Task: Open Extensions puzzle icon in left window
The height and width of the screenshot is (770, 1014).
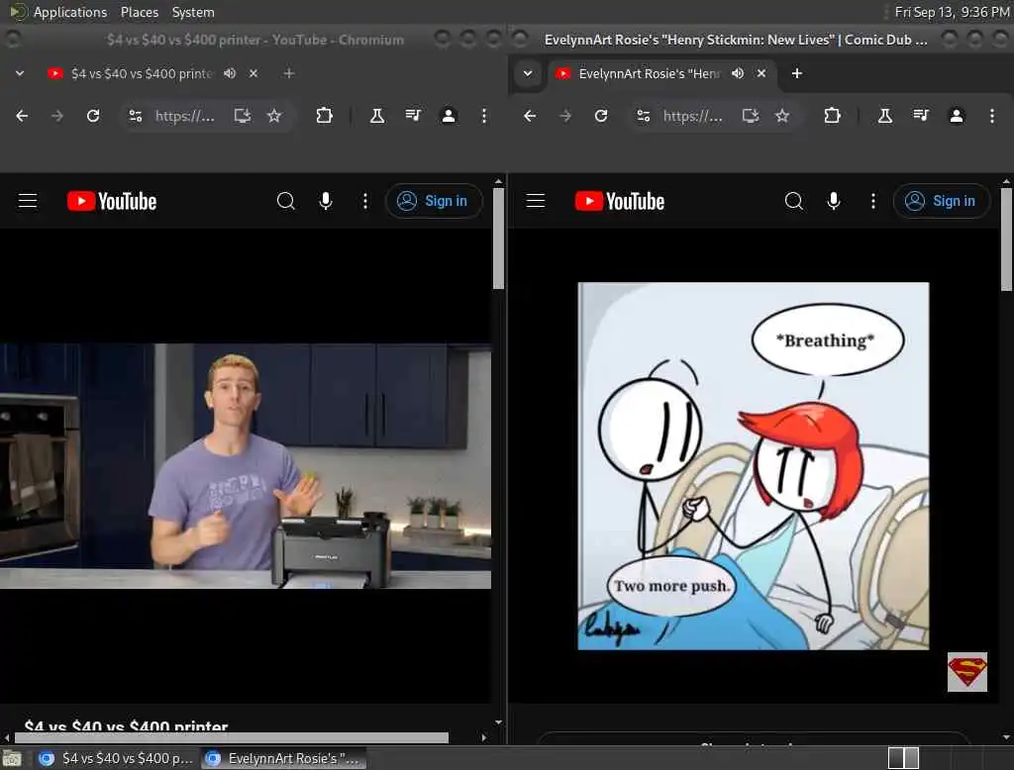Action: [324, 116]
